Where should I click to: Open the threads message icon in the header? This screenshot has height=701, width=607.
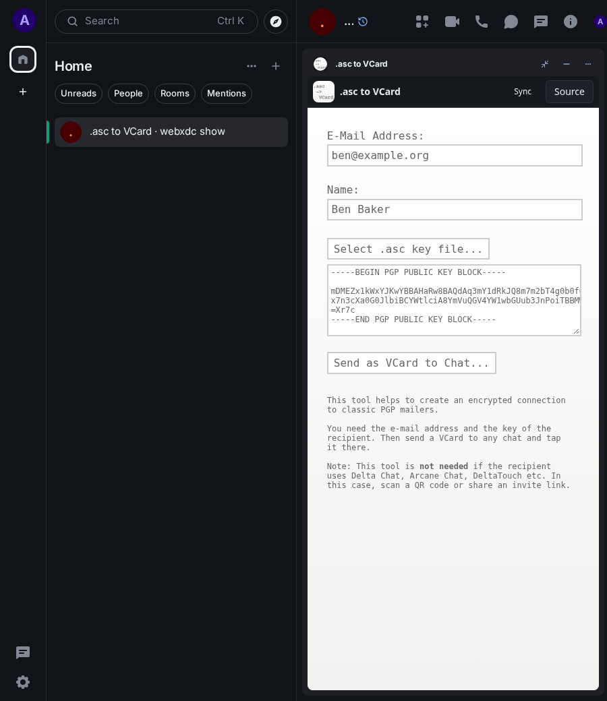point(541,22)
